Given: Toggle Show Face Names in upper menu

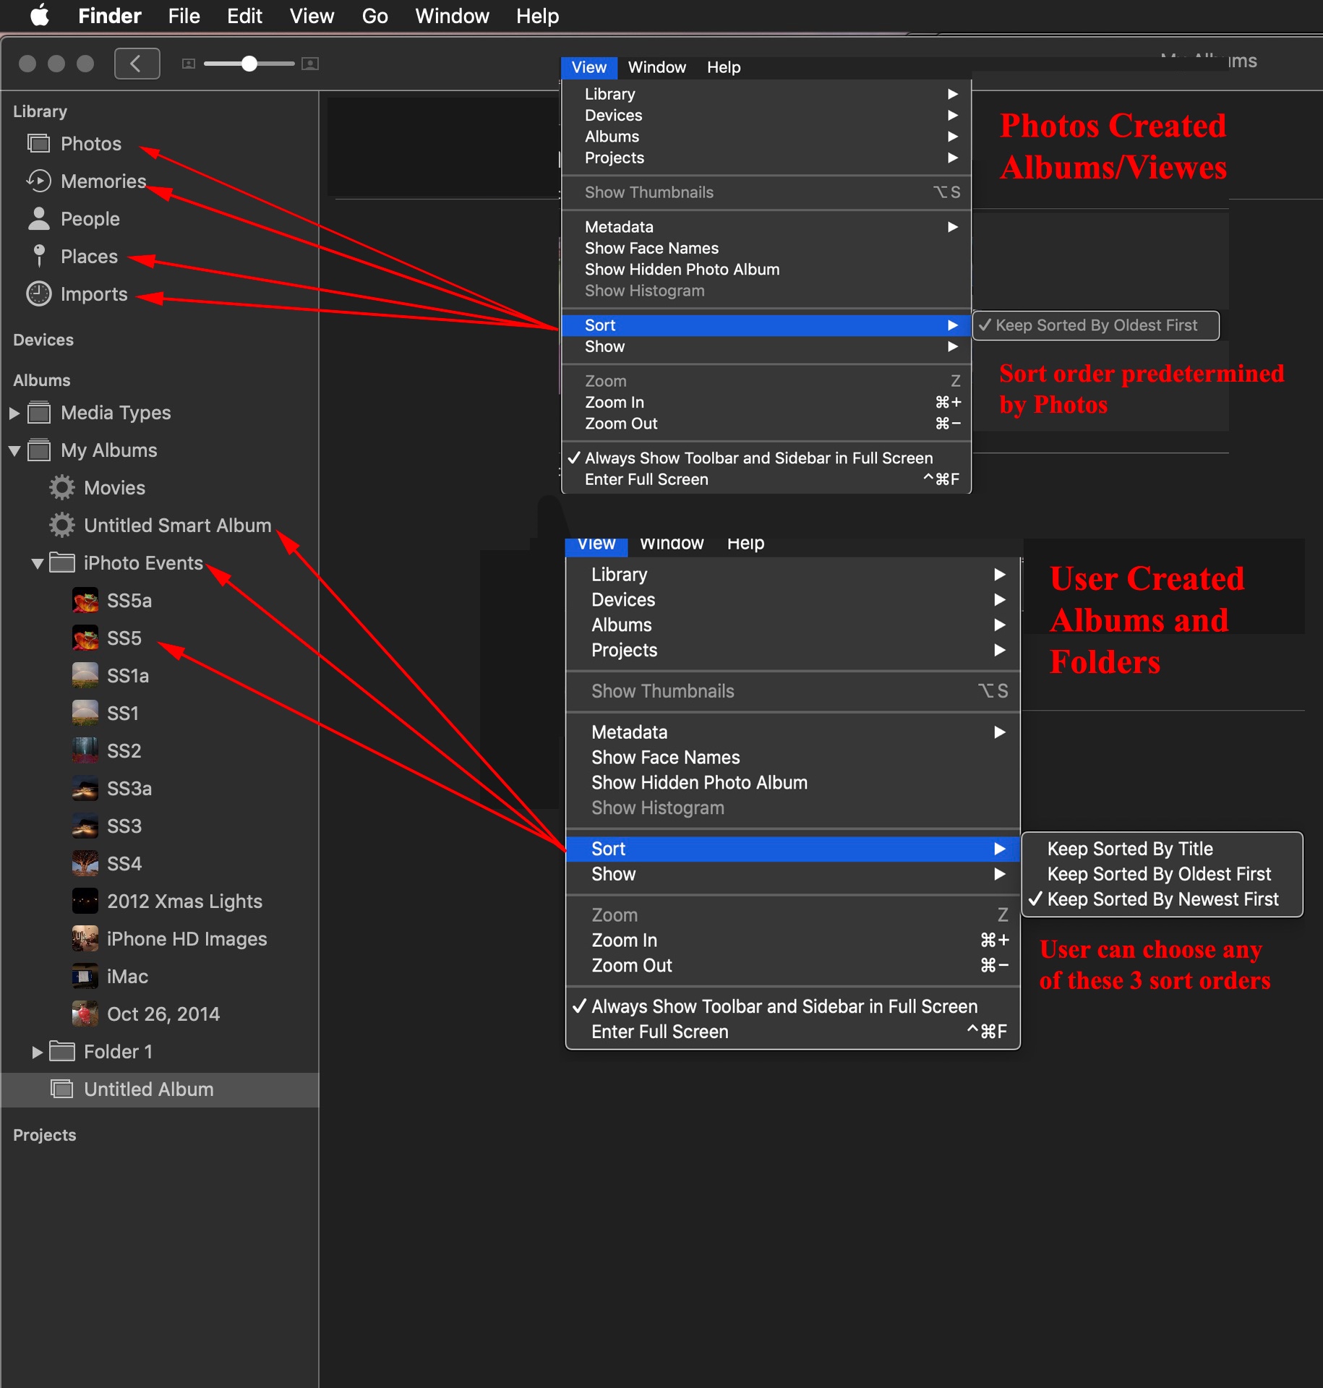Looking at the screenshot, I should tap(766, 248).
